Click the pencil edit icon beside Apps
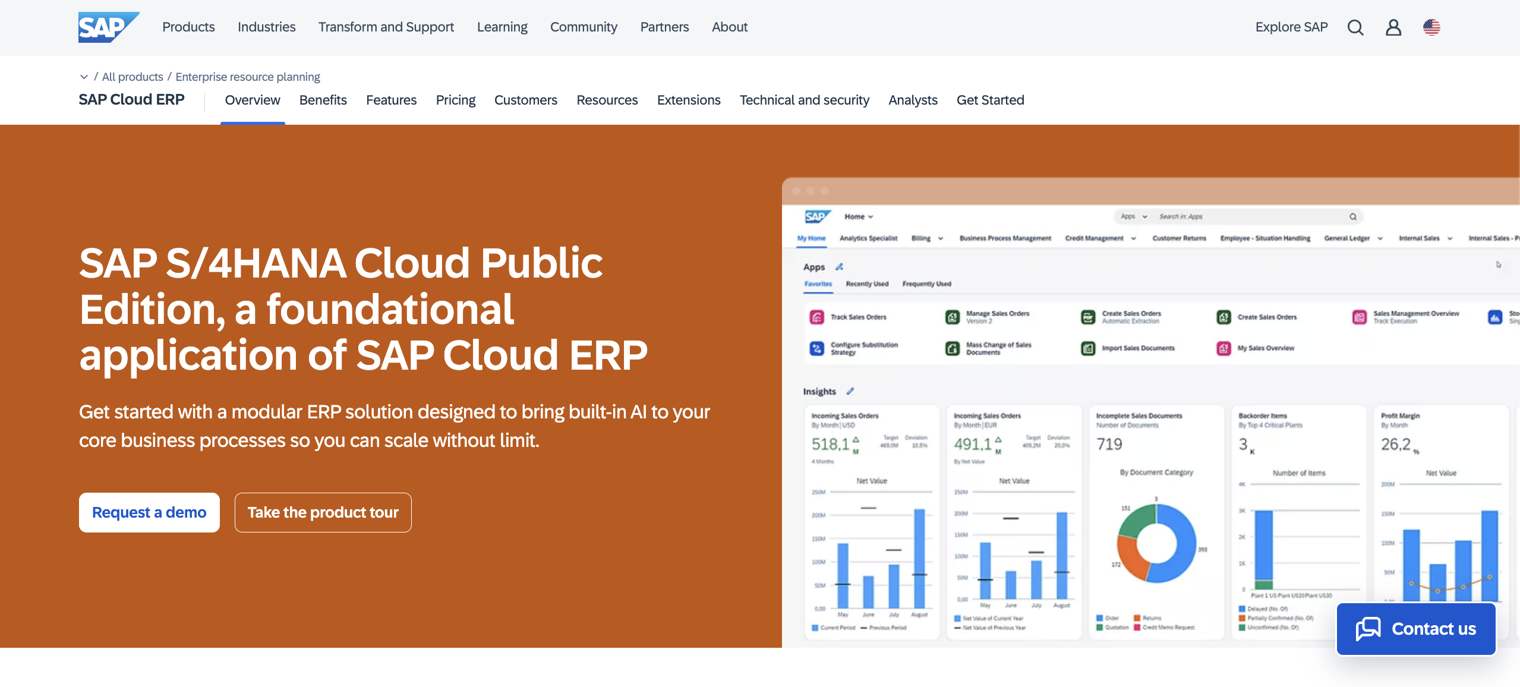The width and height of the screenshot is (1520, 687). pyautogui.click(x=839, y=267)
